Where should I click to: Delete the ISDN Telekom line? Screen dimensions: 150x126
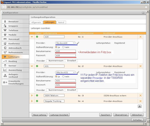click(140, 96)
